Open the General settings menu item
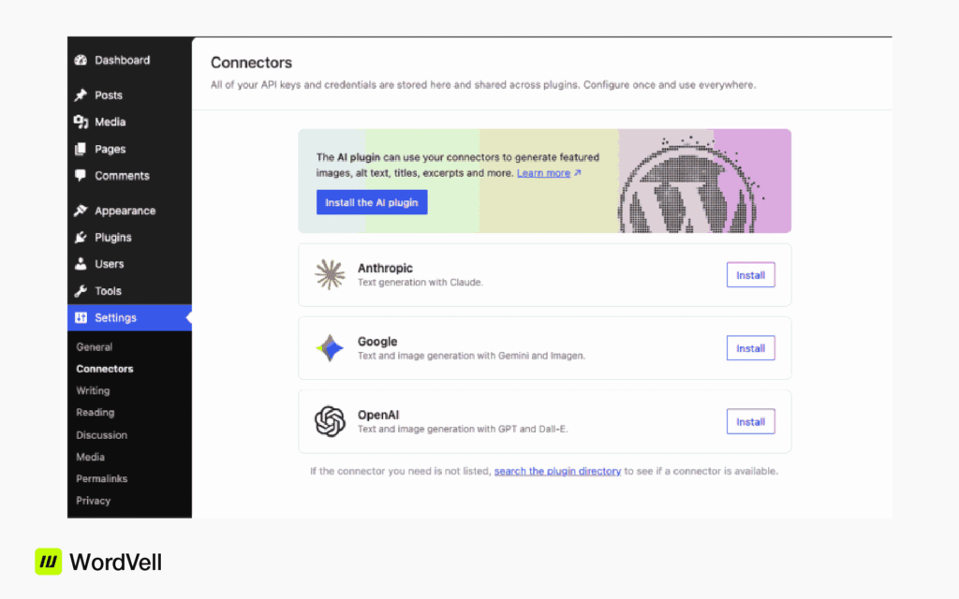The image size is (959, 599). click(x=94, y=346)
